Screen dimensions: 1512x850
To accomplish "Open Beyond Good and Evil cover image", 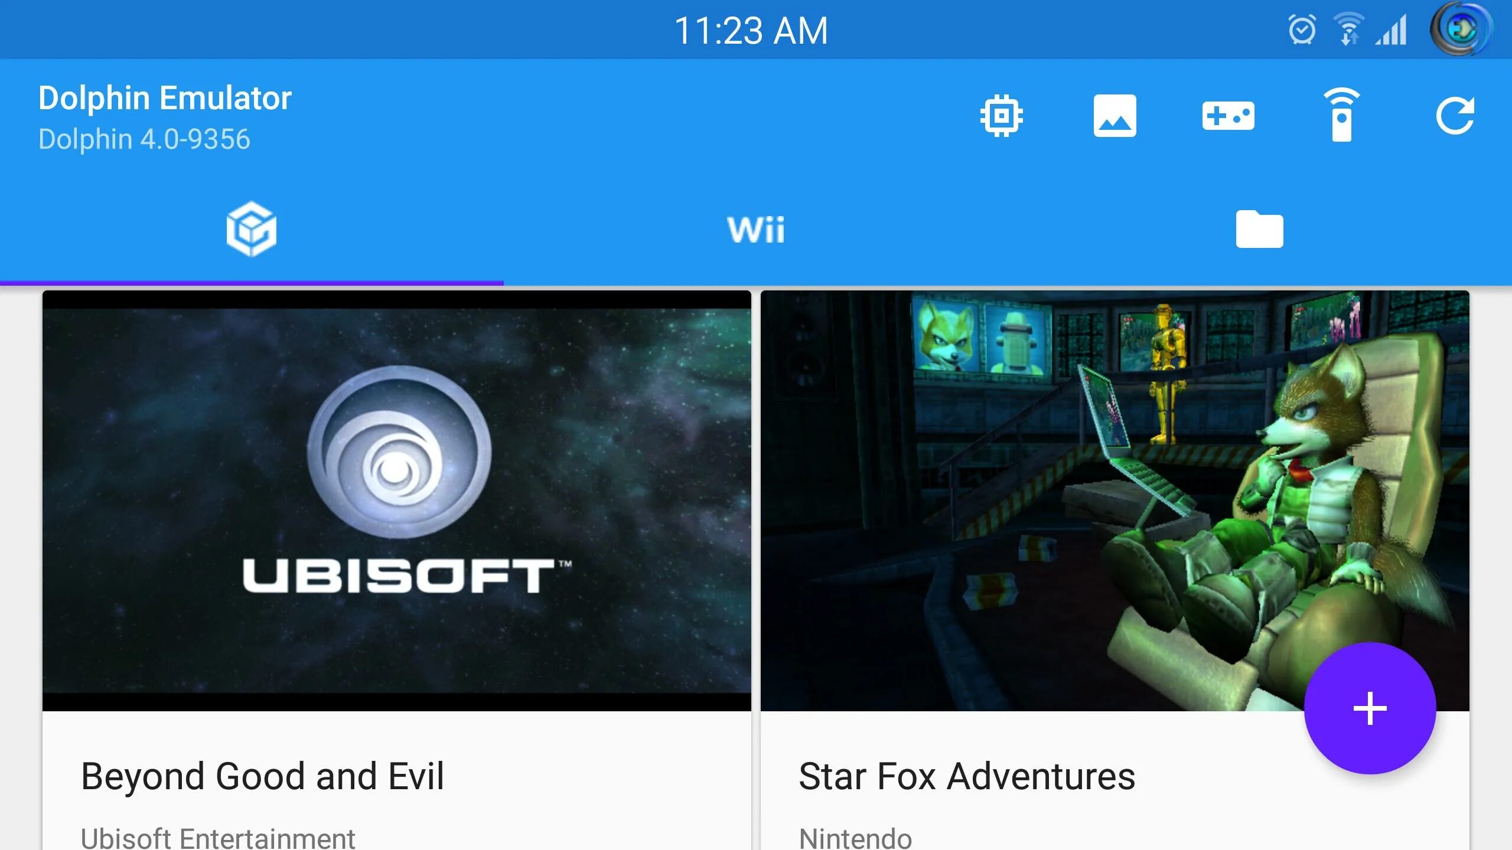I will pyautogui.click(x=397, y=501).
